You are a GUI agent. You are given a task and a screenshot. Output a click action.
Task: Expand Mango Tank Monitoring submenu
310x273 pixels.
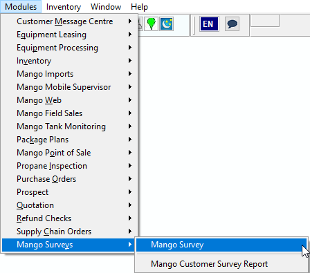[69, 126]
